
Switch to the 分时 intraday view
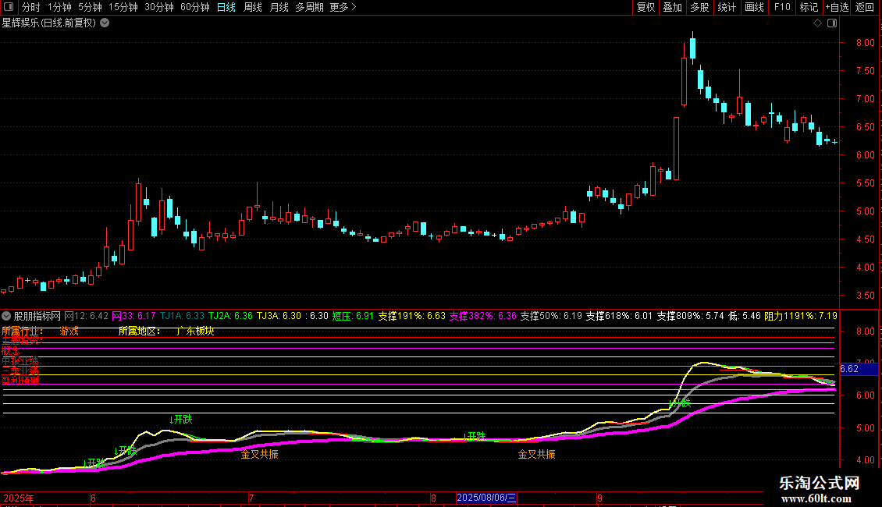click(30, 8)
